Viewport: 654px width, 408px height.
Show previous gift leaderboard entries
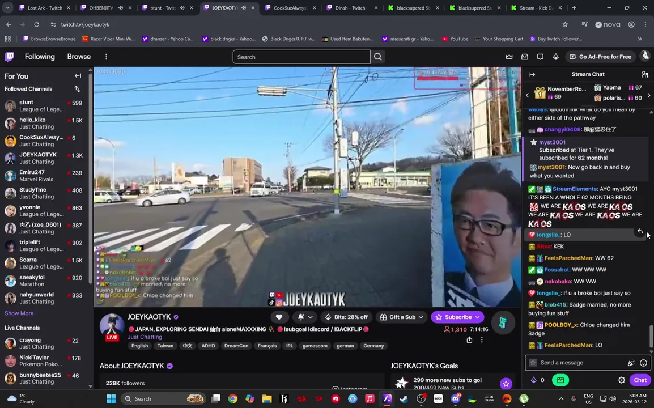point(527,96)
